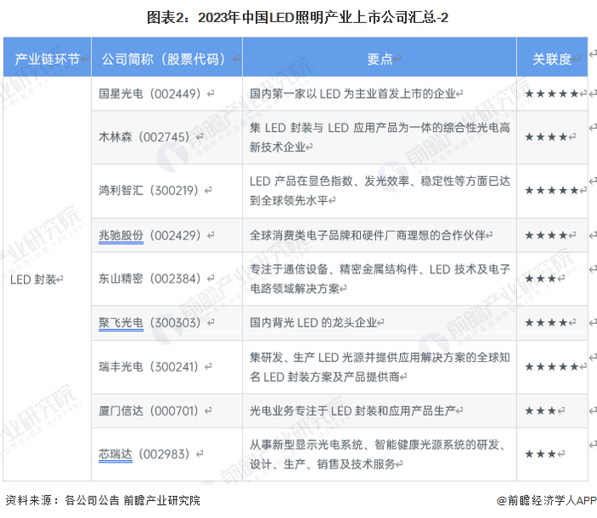Viewport: 597px width, 518px height.
Task: Click text 全球消费类电子品牌和硬件厂商理想的合作伙伴
Action: 368,235
